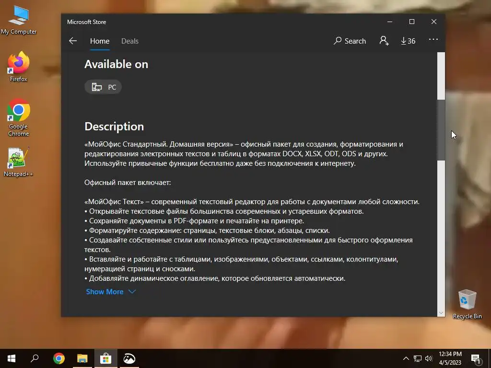Click the 'Форматируйте содержание' bullet line
Screen dimensions: 491x368
click(x=207, y=230)
